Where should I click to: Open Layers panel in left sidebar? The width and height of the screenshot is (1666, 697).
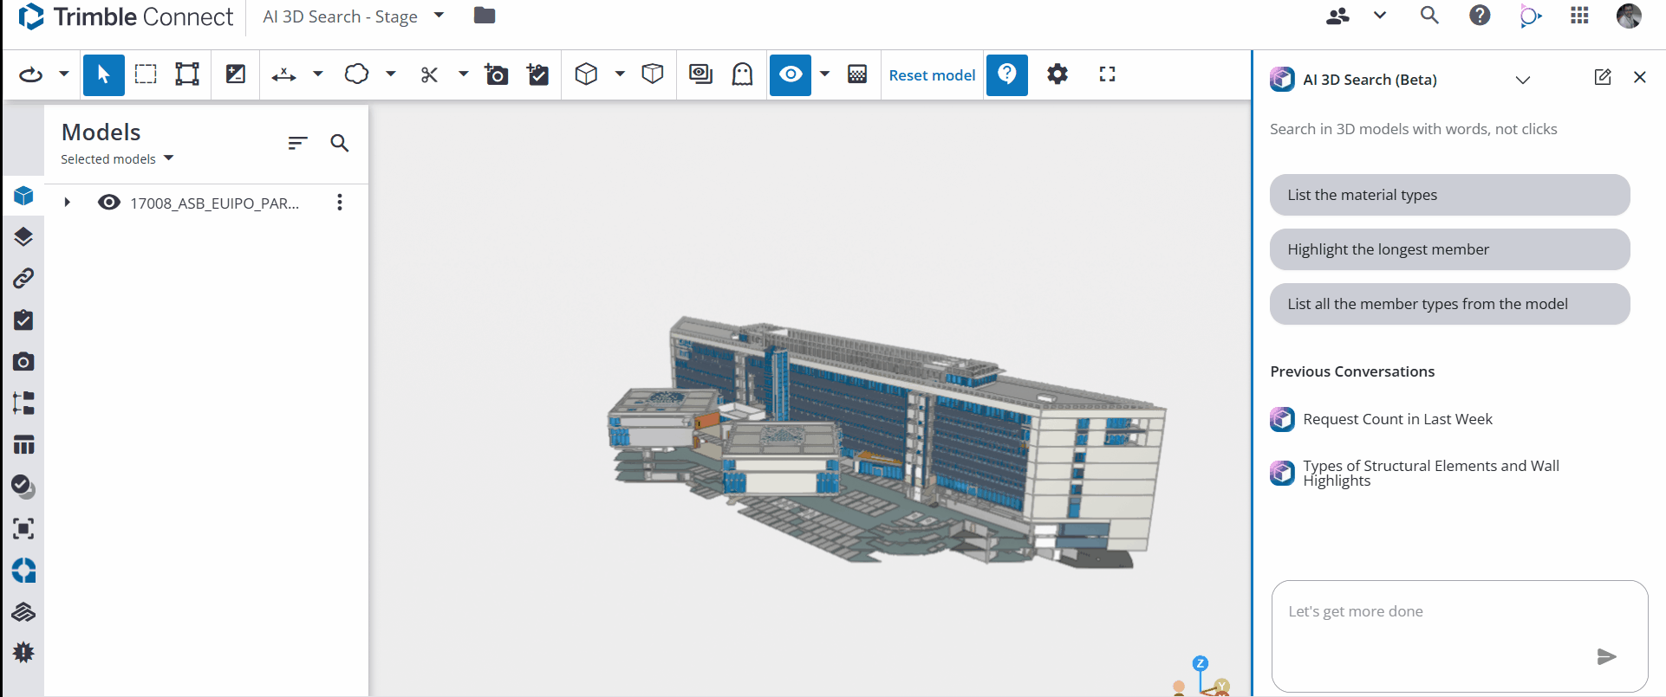[x=23, y=237]
